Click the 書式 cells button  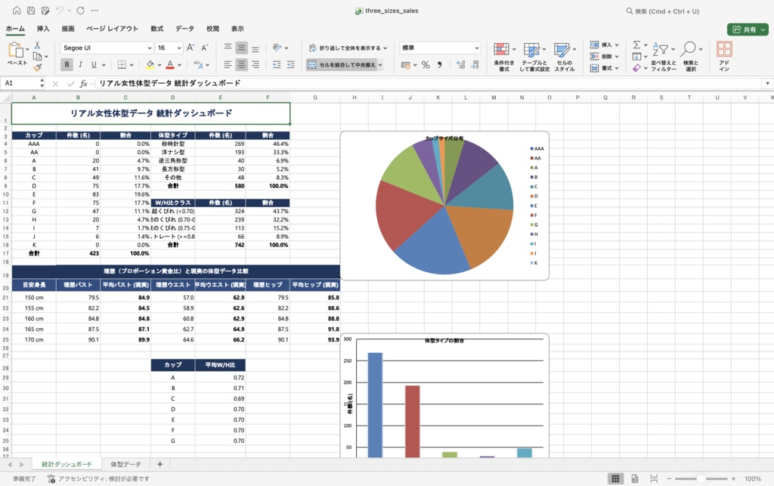point(604,68)
